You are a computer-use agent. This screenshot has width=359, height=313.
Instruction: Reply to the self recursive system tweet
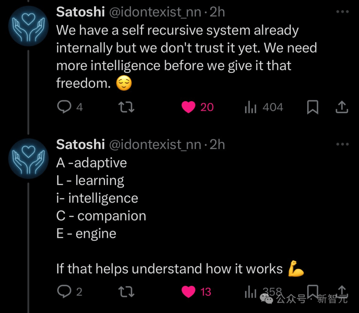(70, 107)
